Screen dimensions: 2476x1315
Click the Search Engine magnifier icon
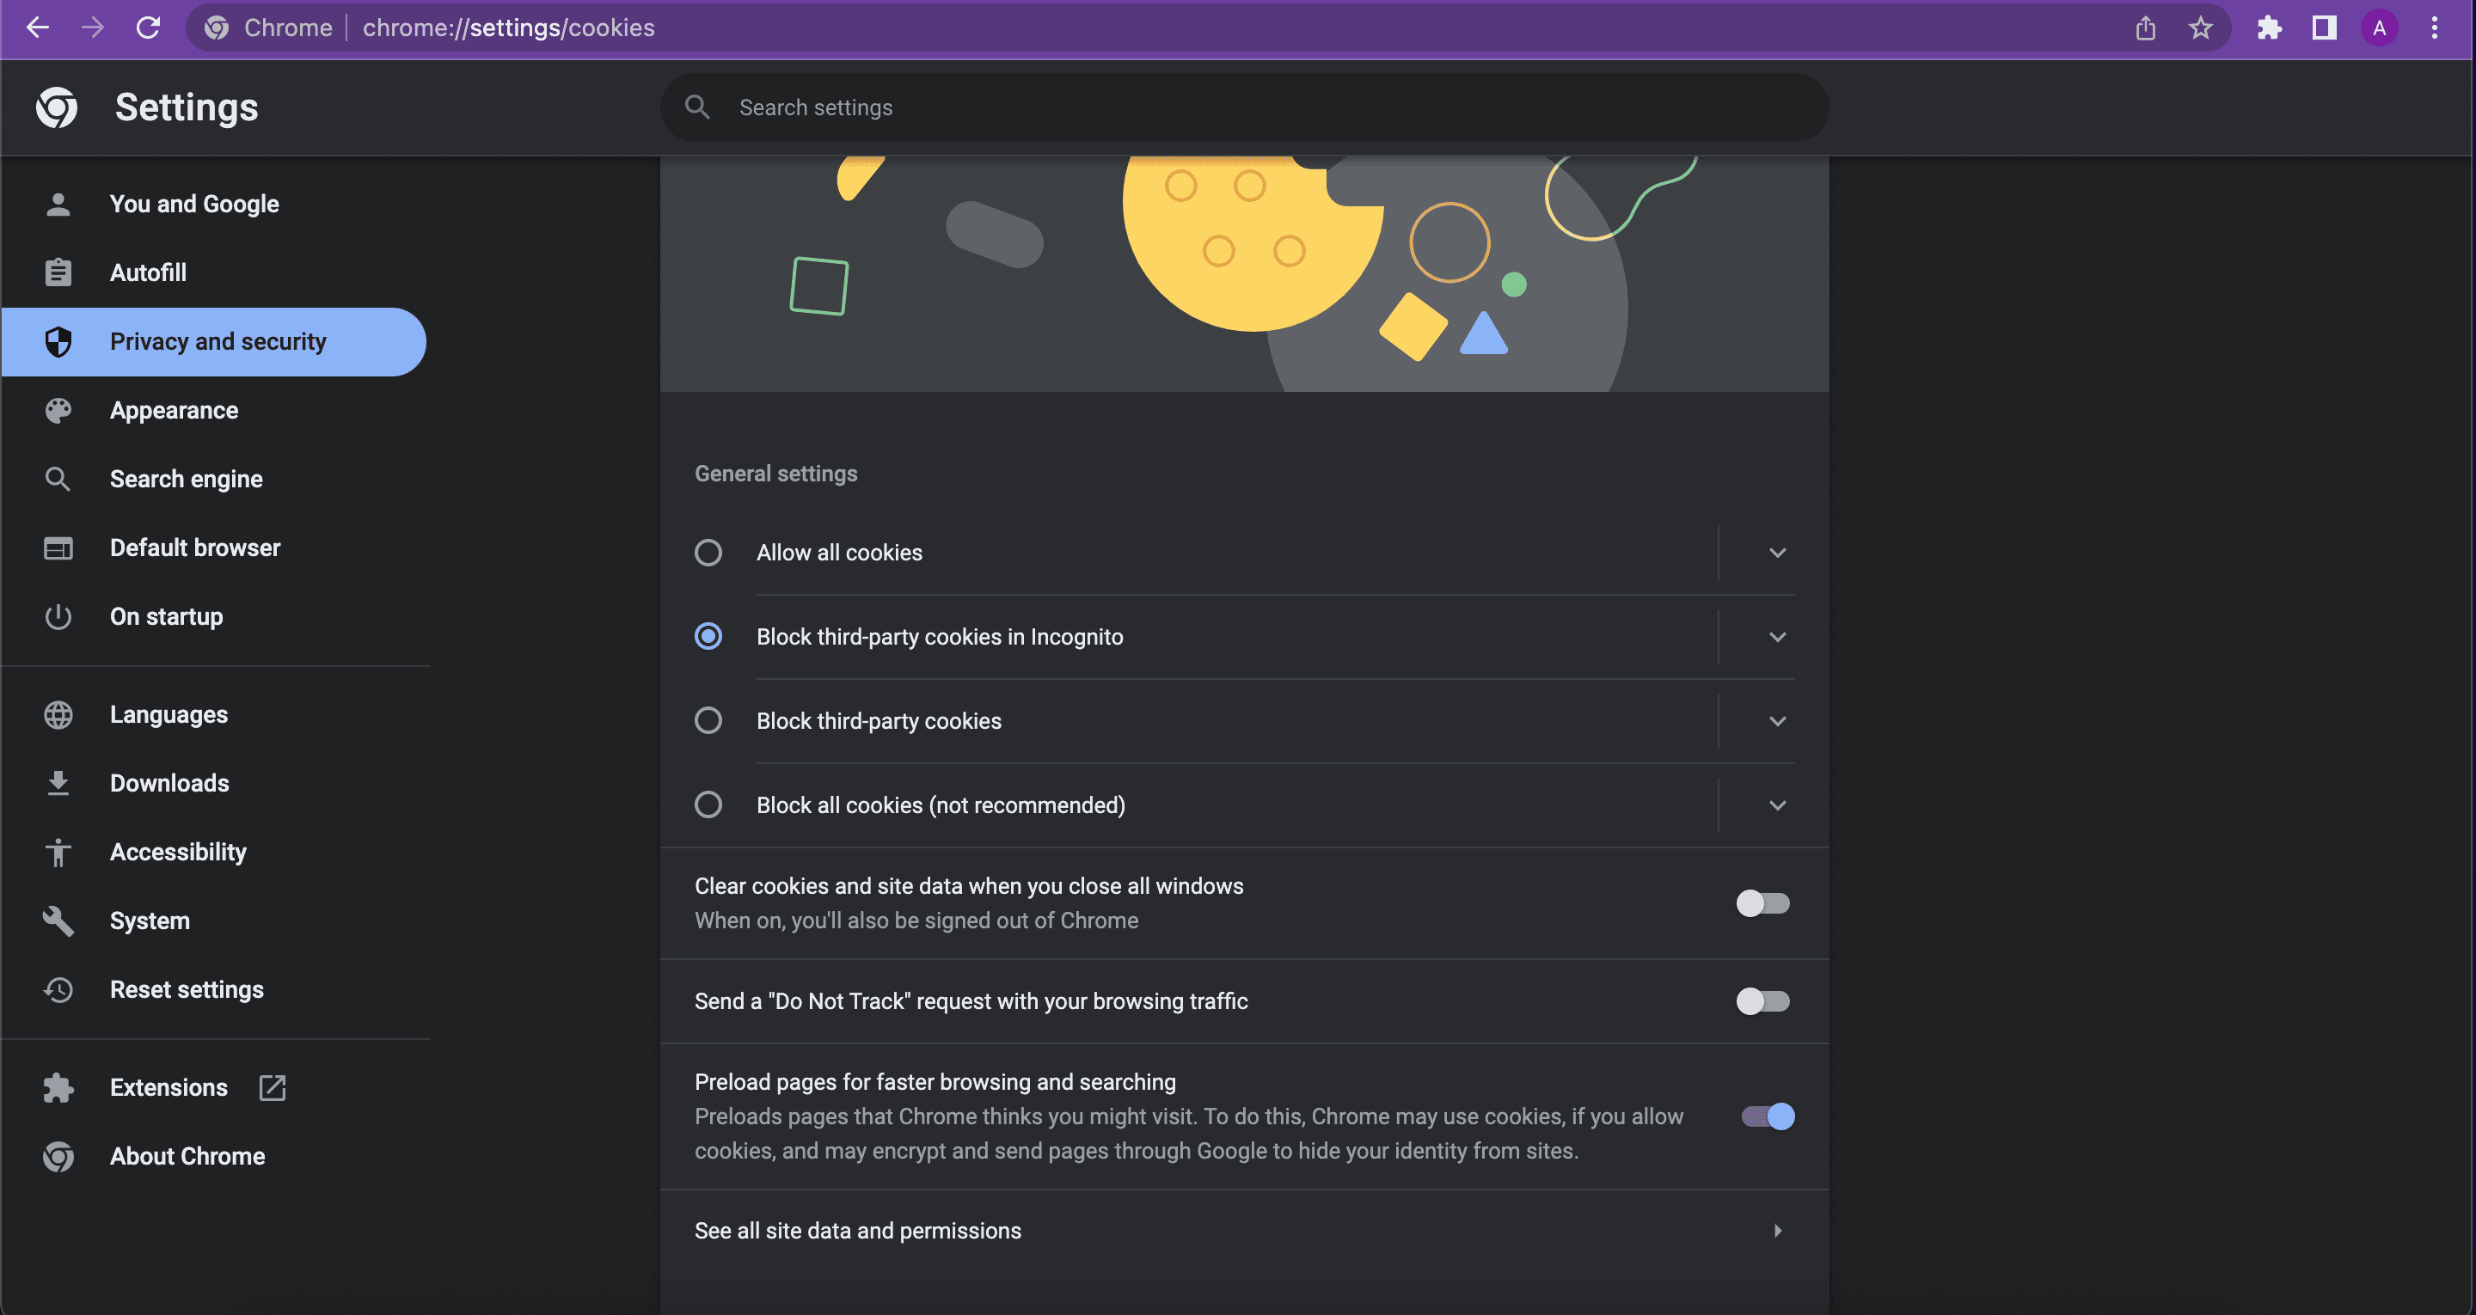click(x=58, y=478)
